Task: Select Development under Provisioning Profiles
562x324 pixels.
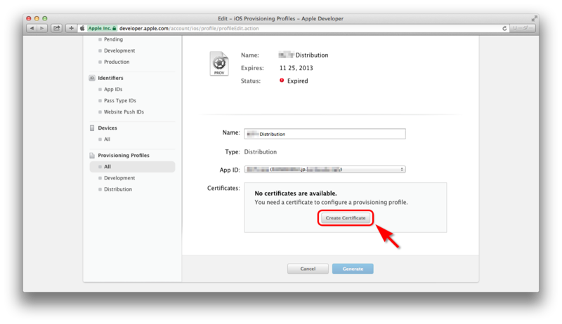Action: 119,178
